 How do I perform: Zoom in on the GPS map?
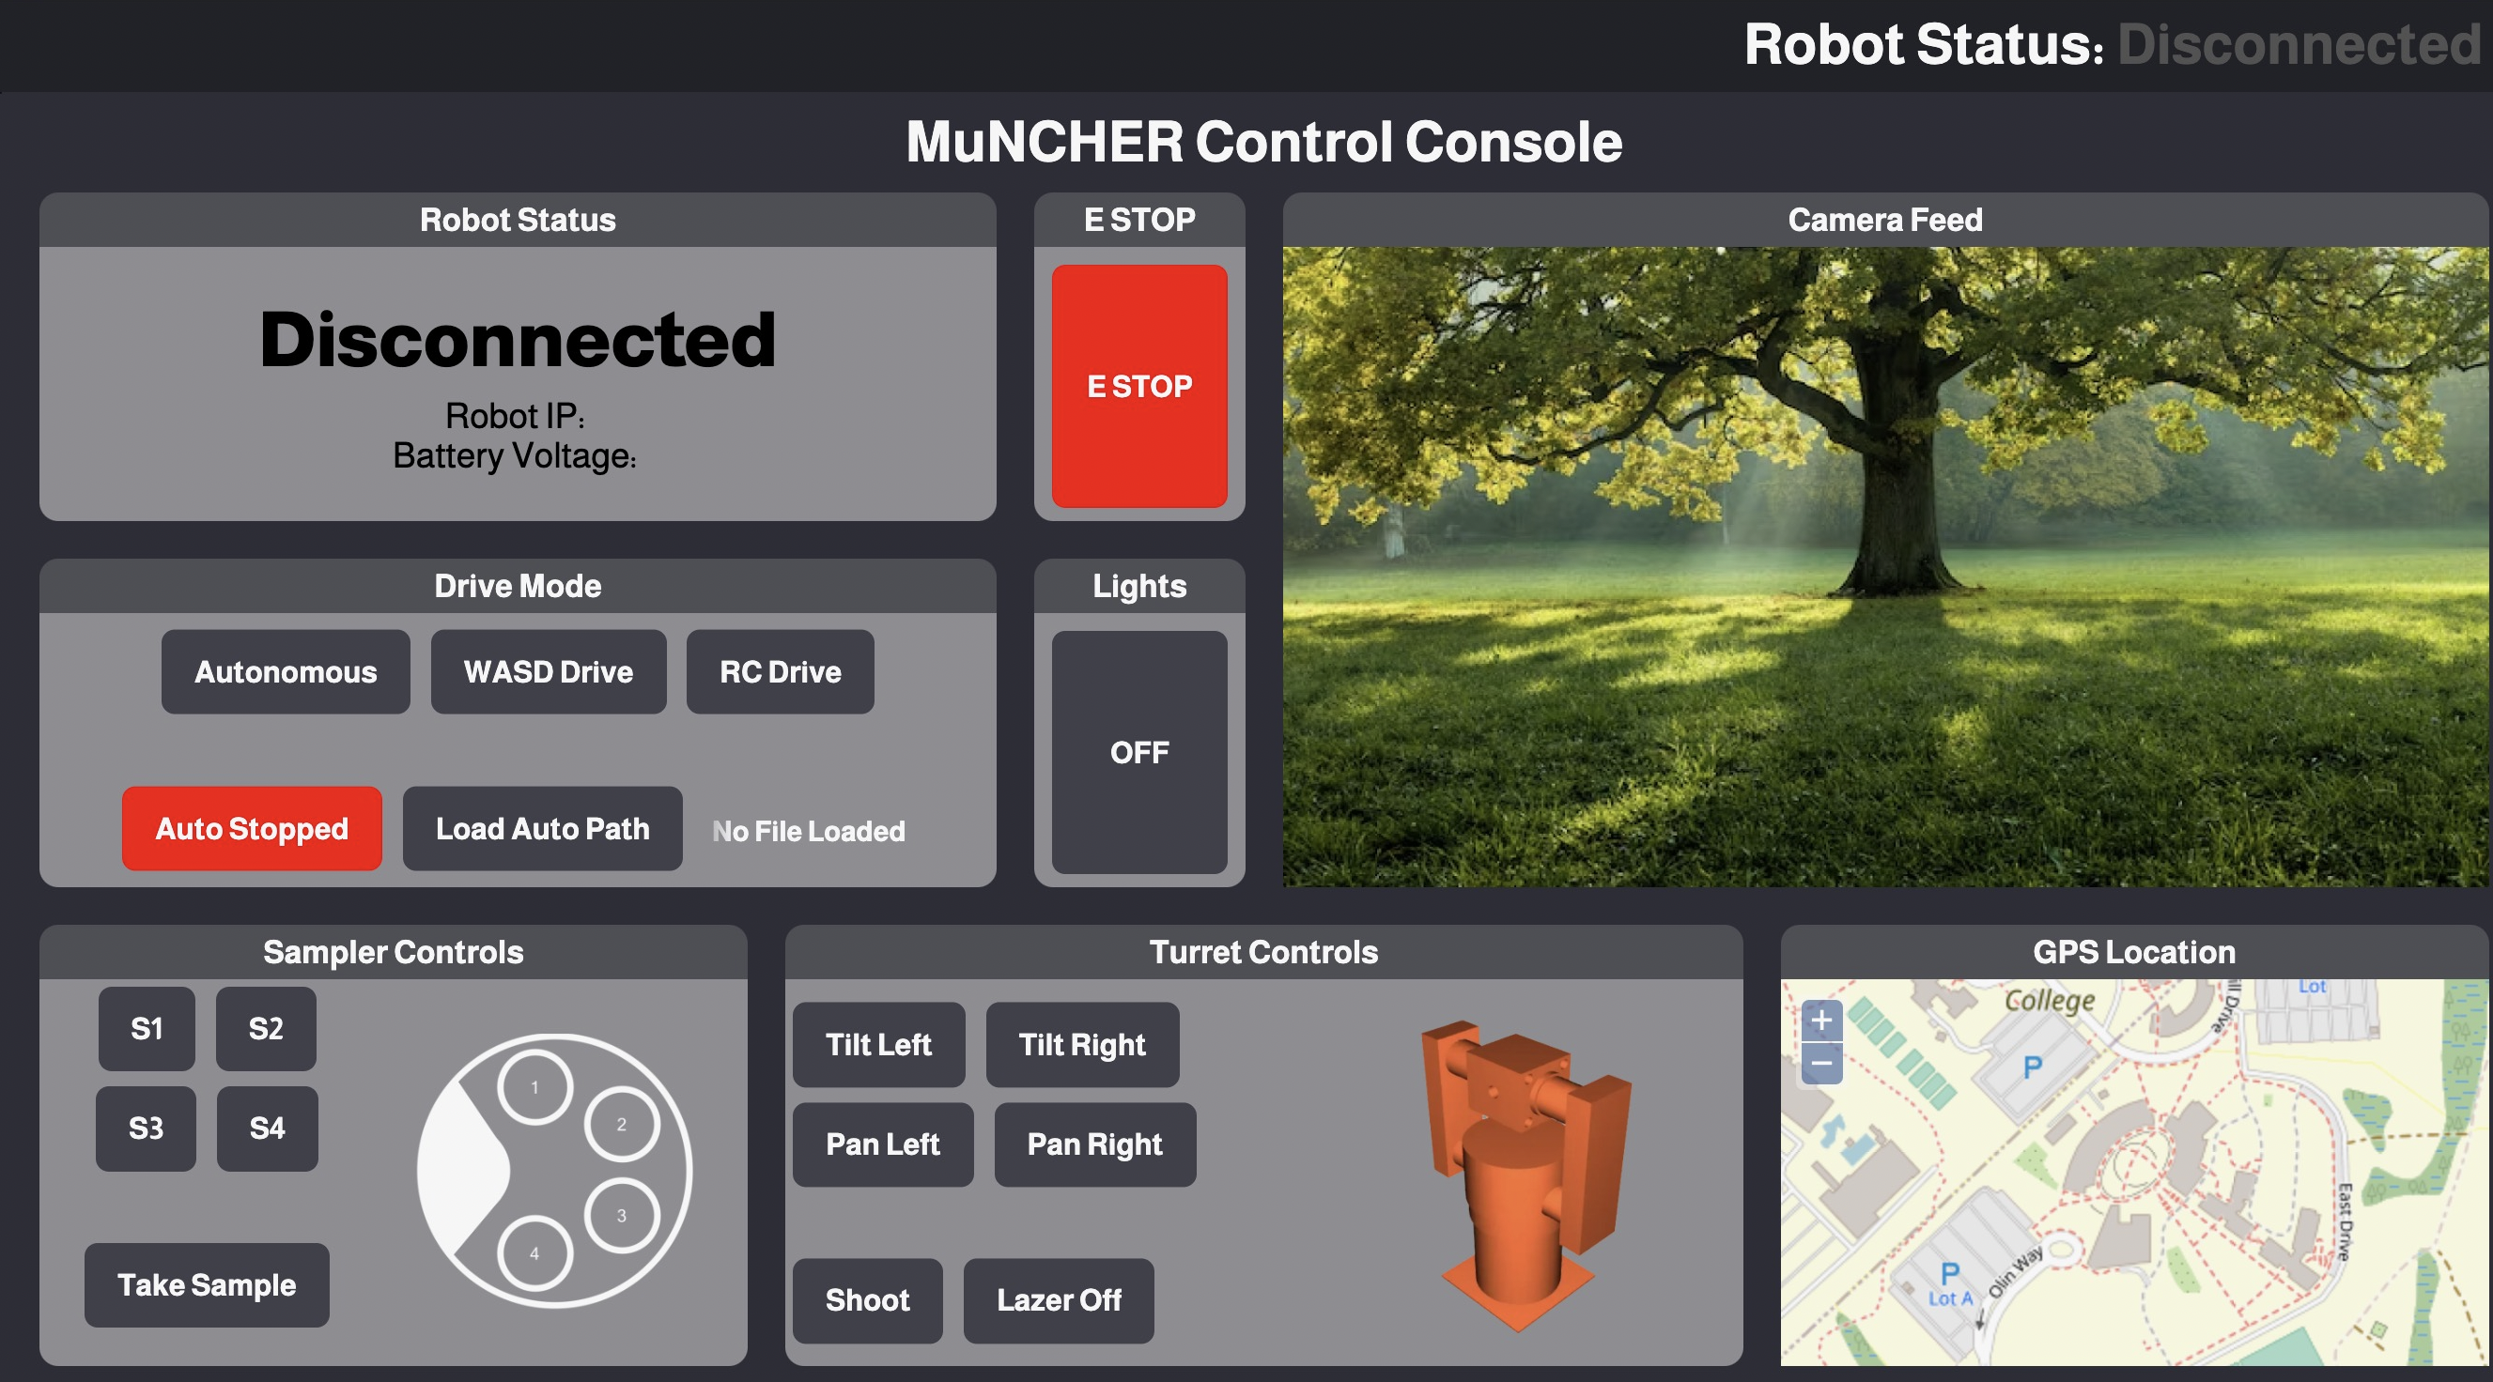(1821, 1021)
